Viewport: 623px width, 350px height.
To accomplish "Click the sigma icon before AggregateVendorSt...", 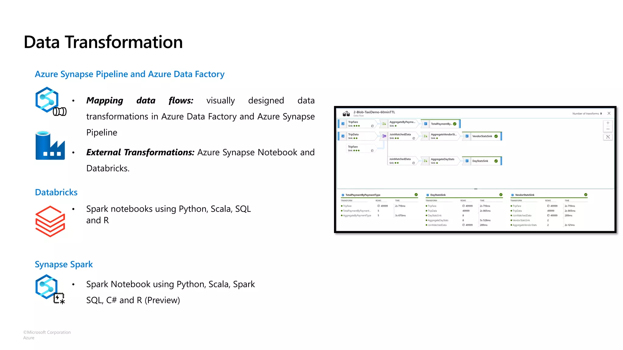I will (426, 136).
